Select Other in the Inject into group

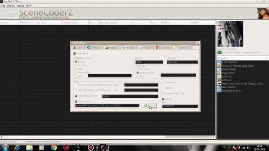pos(138,76)
